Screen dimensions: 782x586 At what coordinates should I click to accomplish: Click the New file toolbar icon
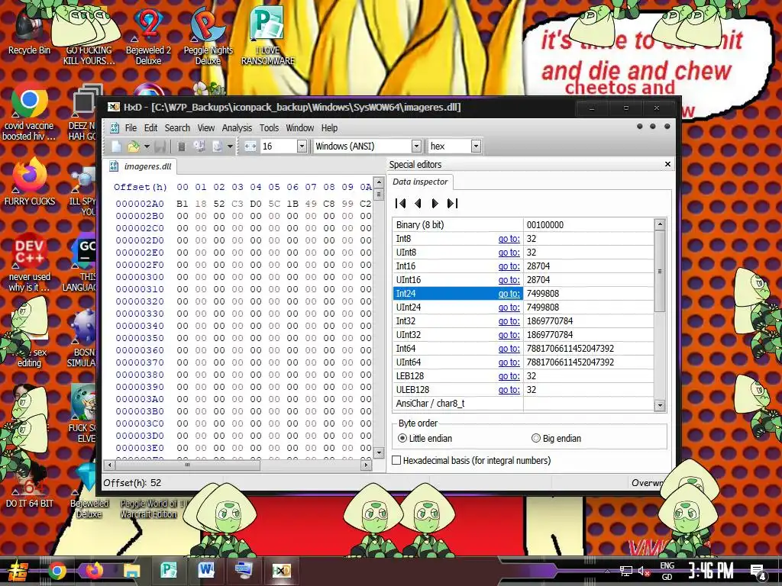[116, 146]
